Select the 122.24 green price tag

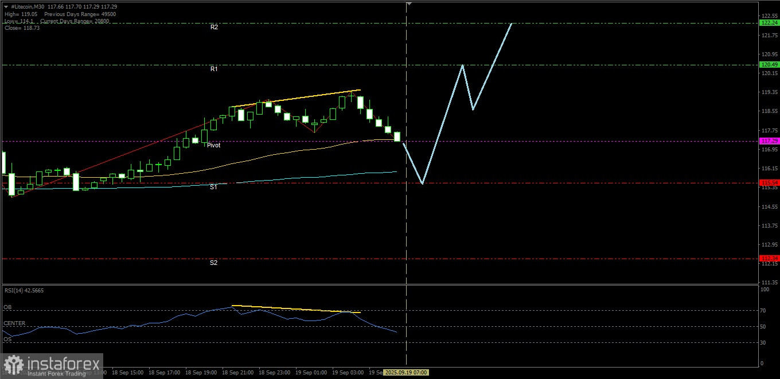tap(769, 23)
